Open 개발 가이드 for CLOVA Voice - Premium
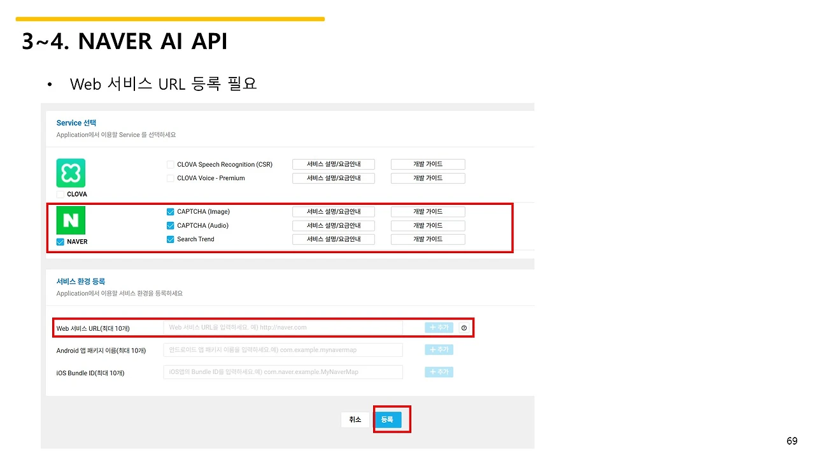 [x=428, y=178]
